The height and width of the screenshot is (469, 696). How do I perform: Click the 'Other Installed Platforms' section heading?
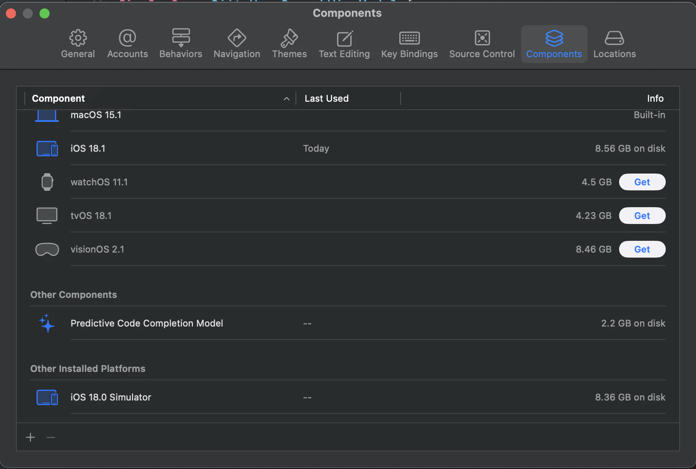tap(88, 369)
